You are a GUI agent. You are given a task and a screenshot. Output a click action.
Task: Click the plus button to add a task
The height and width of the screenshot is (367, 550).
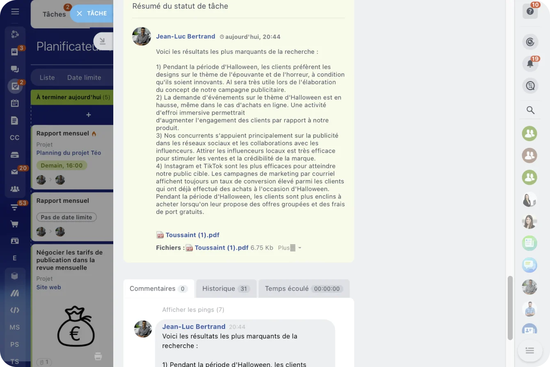[x=88, y=115]
